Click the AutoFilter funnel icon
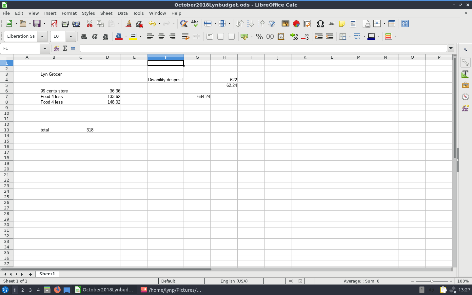 pos(272,24)
